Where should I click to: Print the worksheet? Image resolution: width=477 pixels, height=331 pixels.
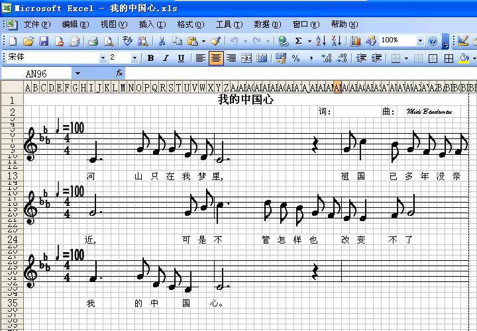pyautogui.click(x=93, y=41)
